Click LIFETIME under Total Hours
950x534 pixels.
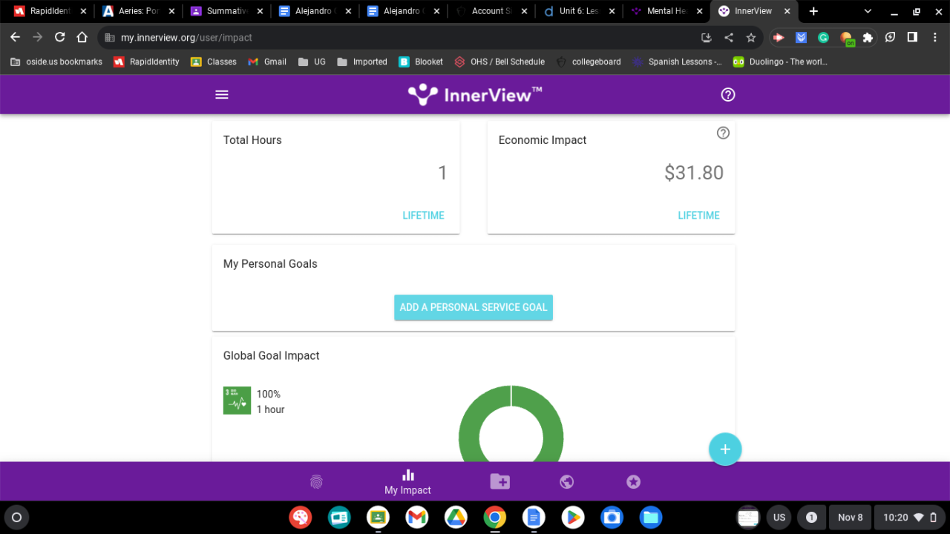point(423,215)
